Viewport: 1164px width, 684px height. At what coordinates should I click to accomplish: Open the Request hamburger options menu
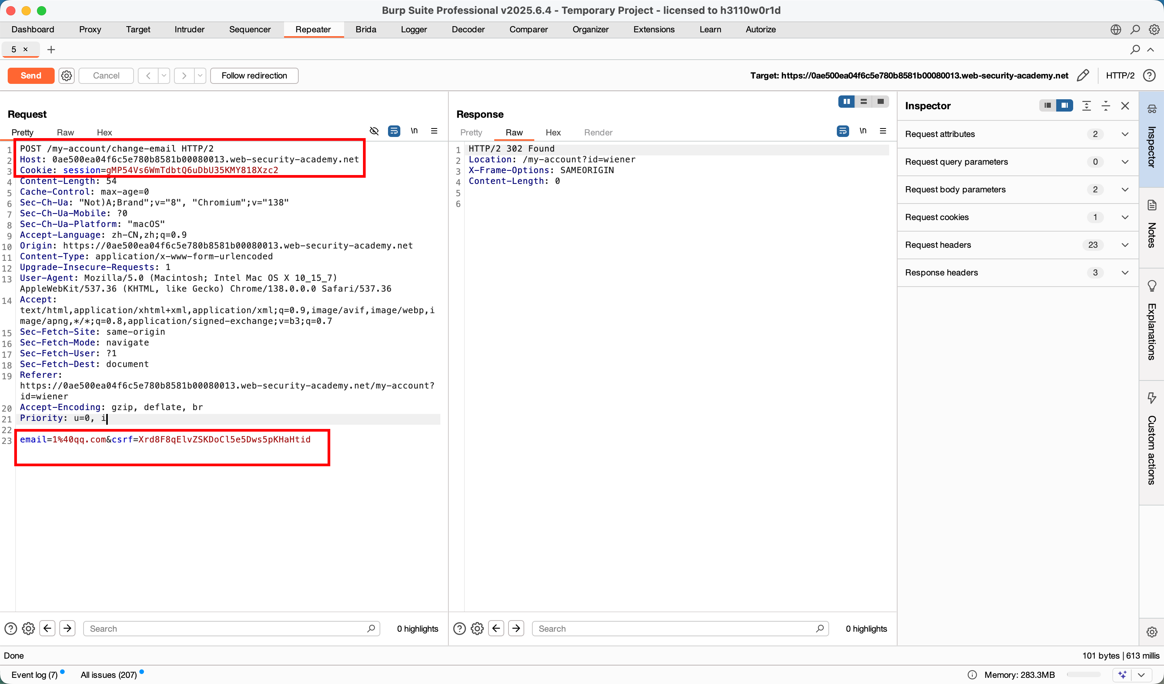(434, 131)
